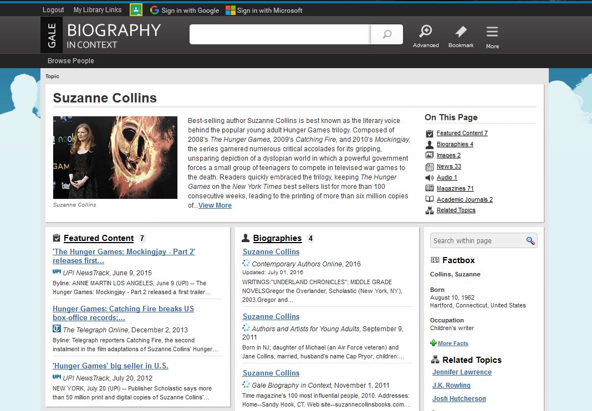Click the Academic Journals book icon
The image size is (592, 411).
click(x=429, y=199)
